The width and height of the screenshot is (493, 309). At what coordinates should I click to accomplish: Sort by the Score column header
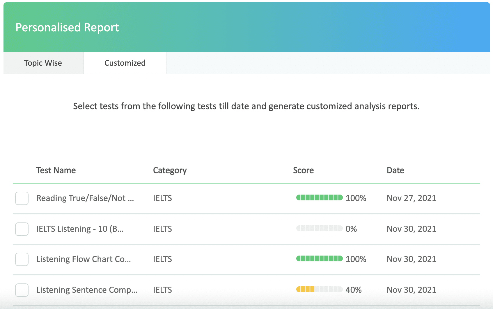tap(303, 170)
